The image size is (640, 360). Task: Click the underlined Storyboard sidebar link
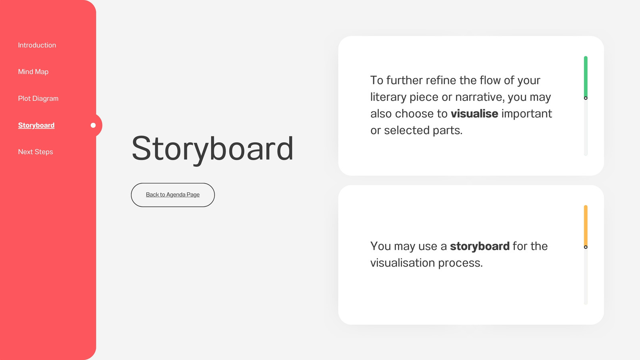36,125
